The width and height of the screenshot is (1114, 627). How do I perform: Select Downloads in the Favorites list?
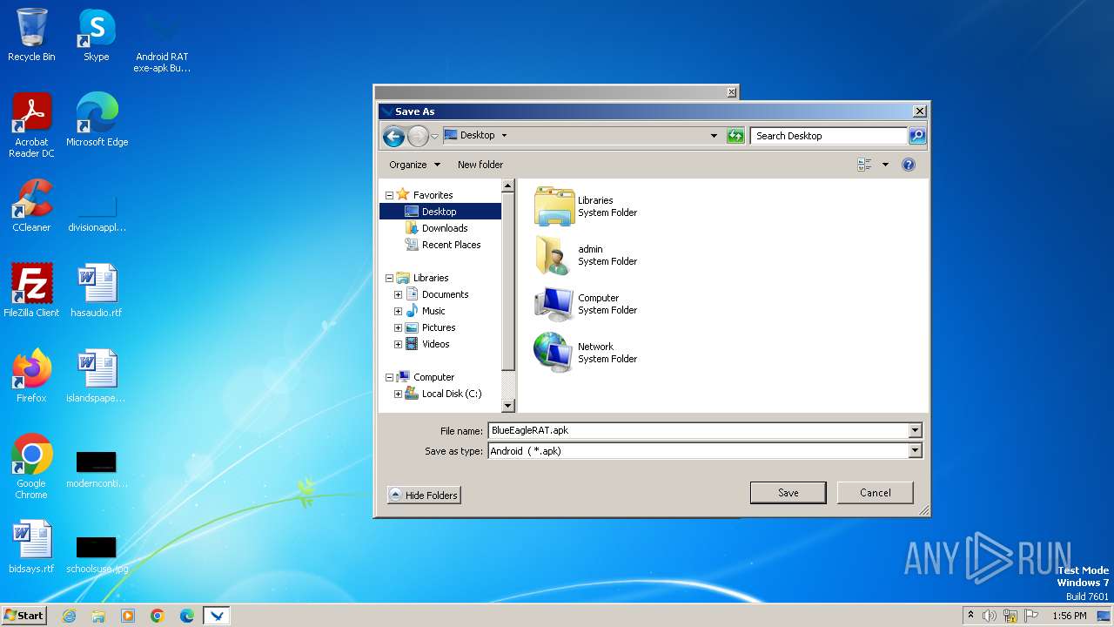point(445,228)
